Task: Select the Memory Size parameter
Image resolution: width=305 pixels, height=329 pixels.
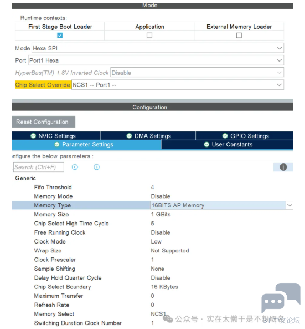Action: pos(51,214)
